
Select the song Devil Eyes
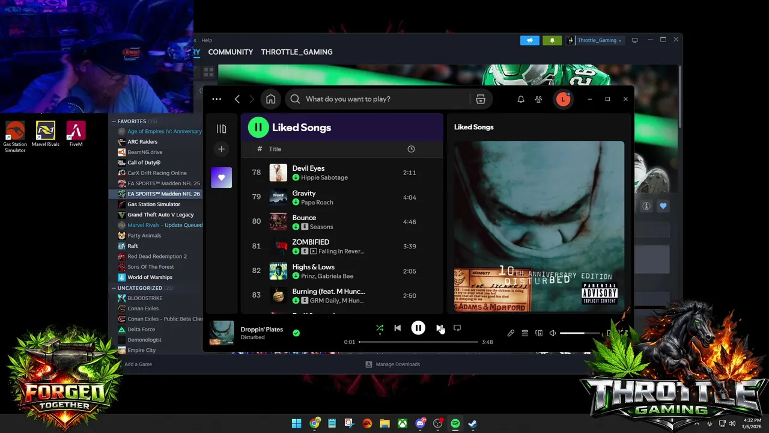(x=308, y=168)
